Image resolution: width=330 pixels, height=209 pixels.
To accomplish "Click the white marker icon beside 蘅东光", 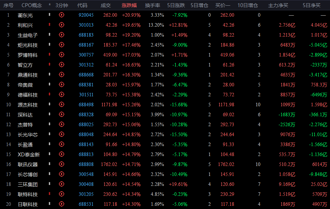I will [x=49, y=15].
